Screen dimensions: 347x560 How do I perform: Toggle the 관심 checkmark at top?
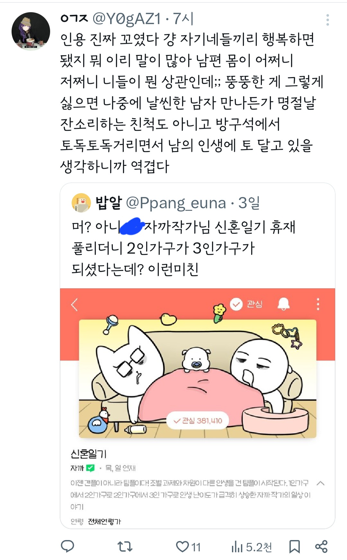(246, 304)
